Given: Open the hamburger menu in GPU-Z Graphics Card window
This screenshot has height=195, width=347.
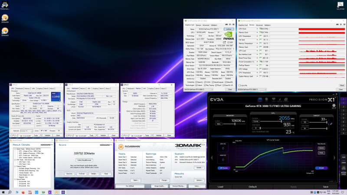Looking at the screenshot, I should (233, 25).
